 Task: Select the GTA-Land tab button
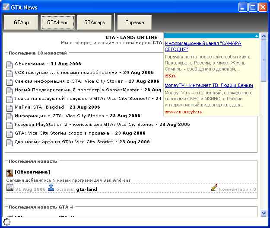58,22
